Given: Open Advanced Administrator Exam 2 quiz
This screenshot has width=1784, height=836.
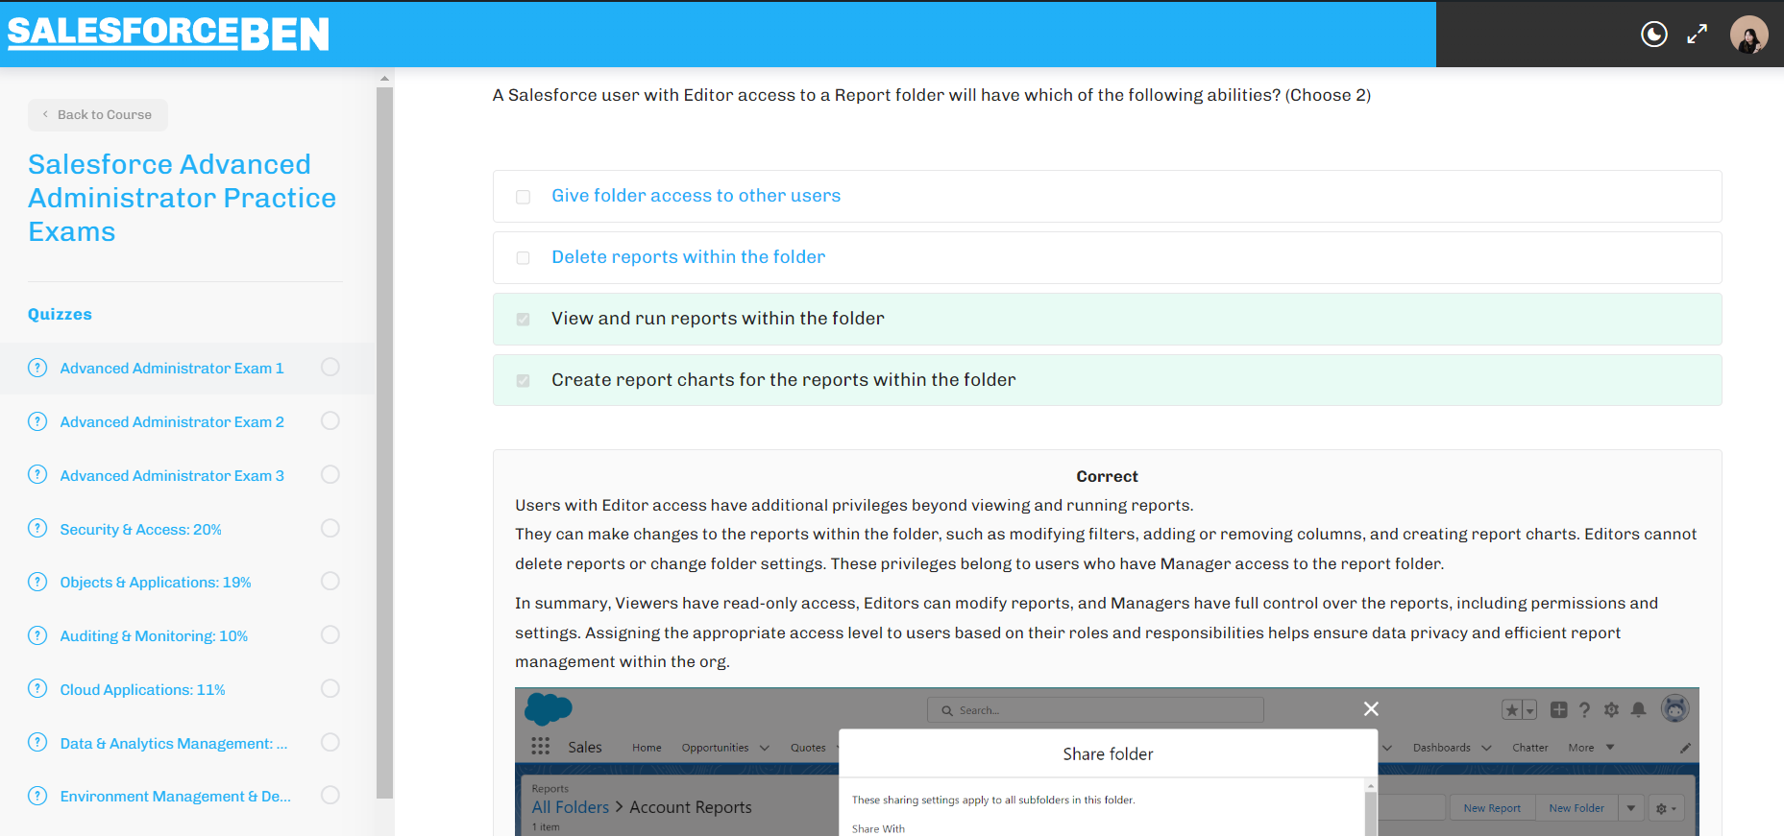Looking at the screenshot, I should [172, 421].
